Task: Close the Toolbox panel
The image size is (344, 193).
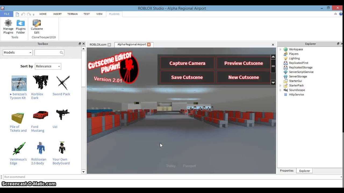Action: [x=84, y=44]
